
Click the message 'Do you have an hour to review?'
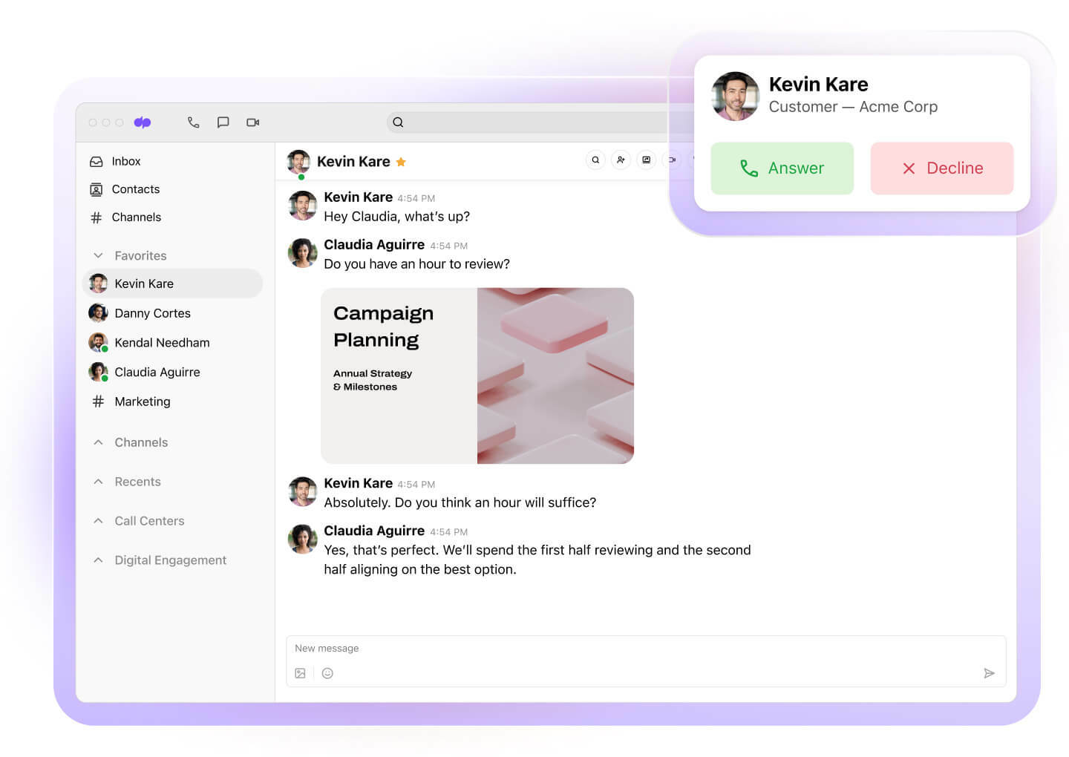click(x=416, y=264)
